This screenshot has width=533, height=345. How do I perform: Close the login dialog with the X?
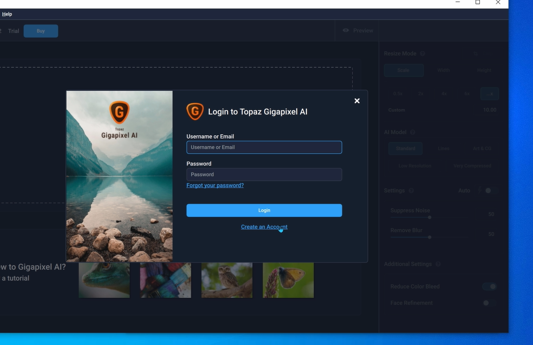[x=357, y=101]
